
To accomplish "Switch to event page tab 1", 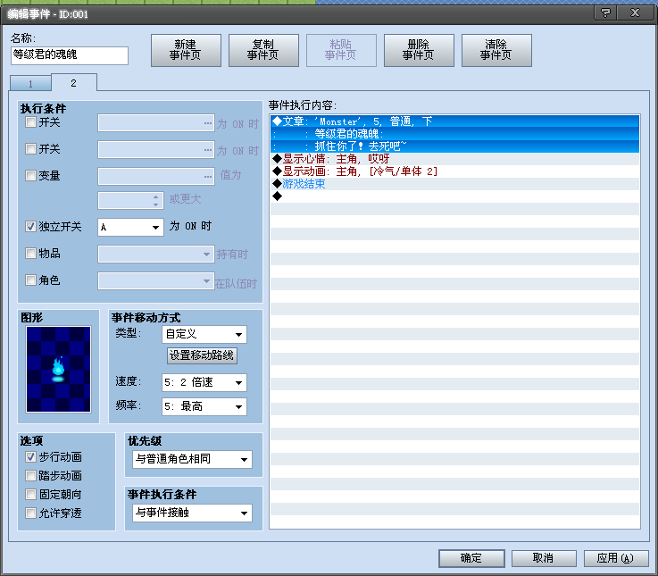I will [30, 84].
